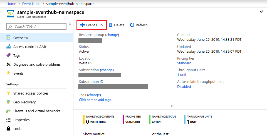Click the lightning bolt Events icon
The width and height of the screenshot is (267, 135).
pos(8,73)
